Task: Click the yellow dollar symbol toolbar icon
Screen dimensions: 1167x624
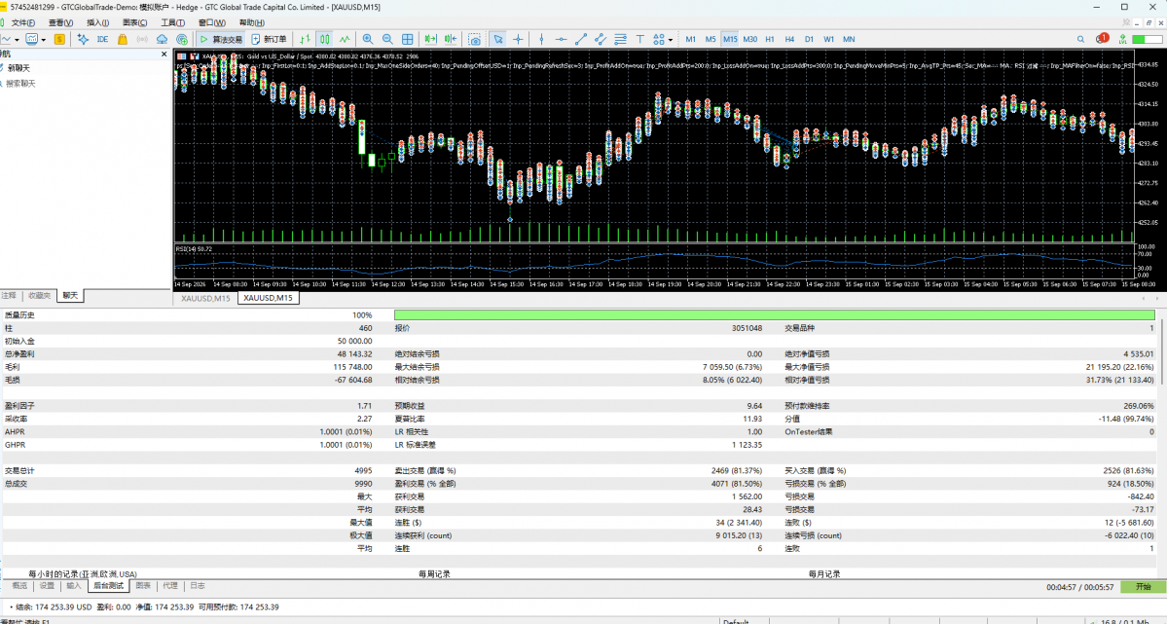Action: pyautogui.click(x=59, y=39)
